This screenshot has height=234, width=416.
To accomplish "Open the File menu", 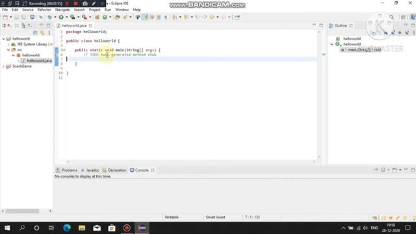I will pos(5,10).
